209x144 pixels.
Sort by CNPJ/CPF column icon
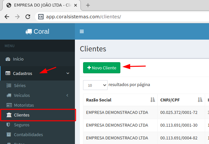(x=200, y=100)
